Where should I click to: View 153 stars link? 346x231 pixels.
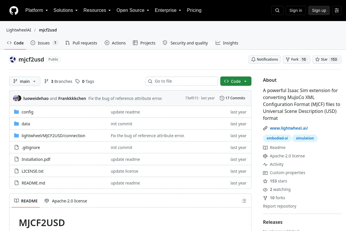coord(275,181)
